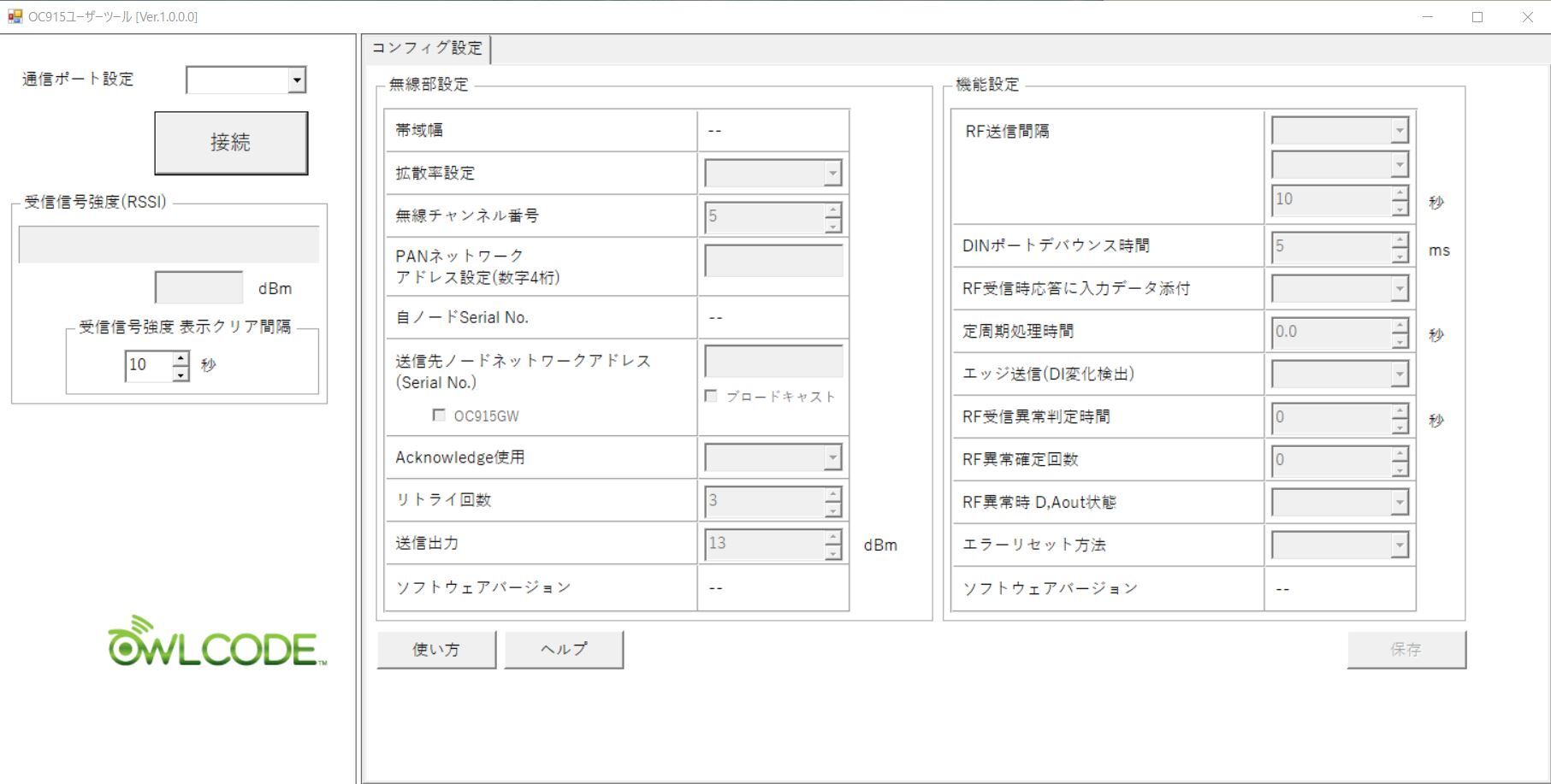Increase RF送信間隔 seconds with up arrow
Image resolution: width=1551 pixels, height=784 pixels.
click(x=1400, y=192)
